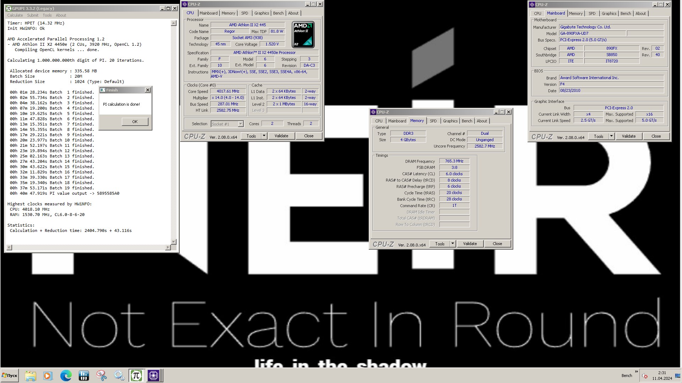Click BIOS date field 08/23/2010
This screenshot has height=383, width=682.
[x=611, y=90]
